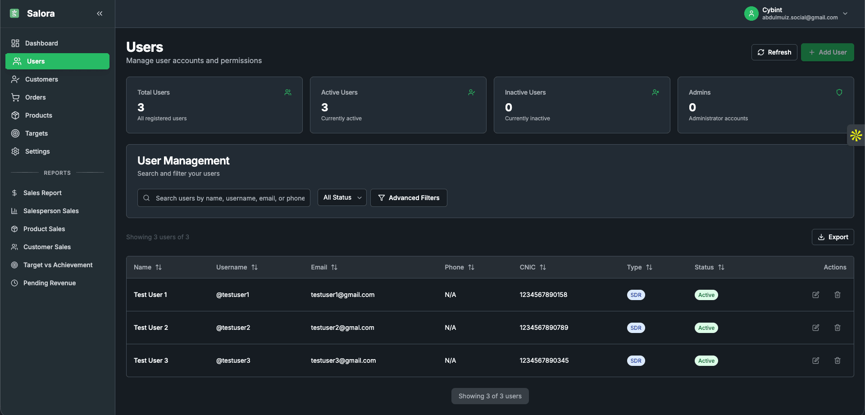
Task: Expand the Cybint account menu chevron
Action: 845,14
